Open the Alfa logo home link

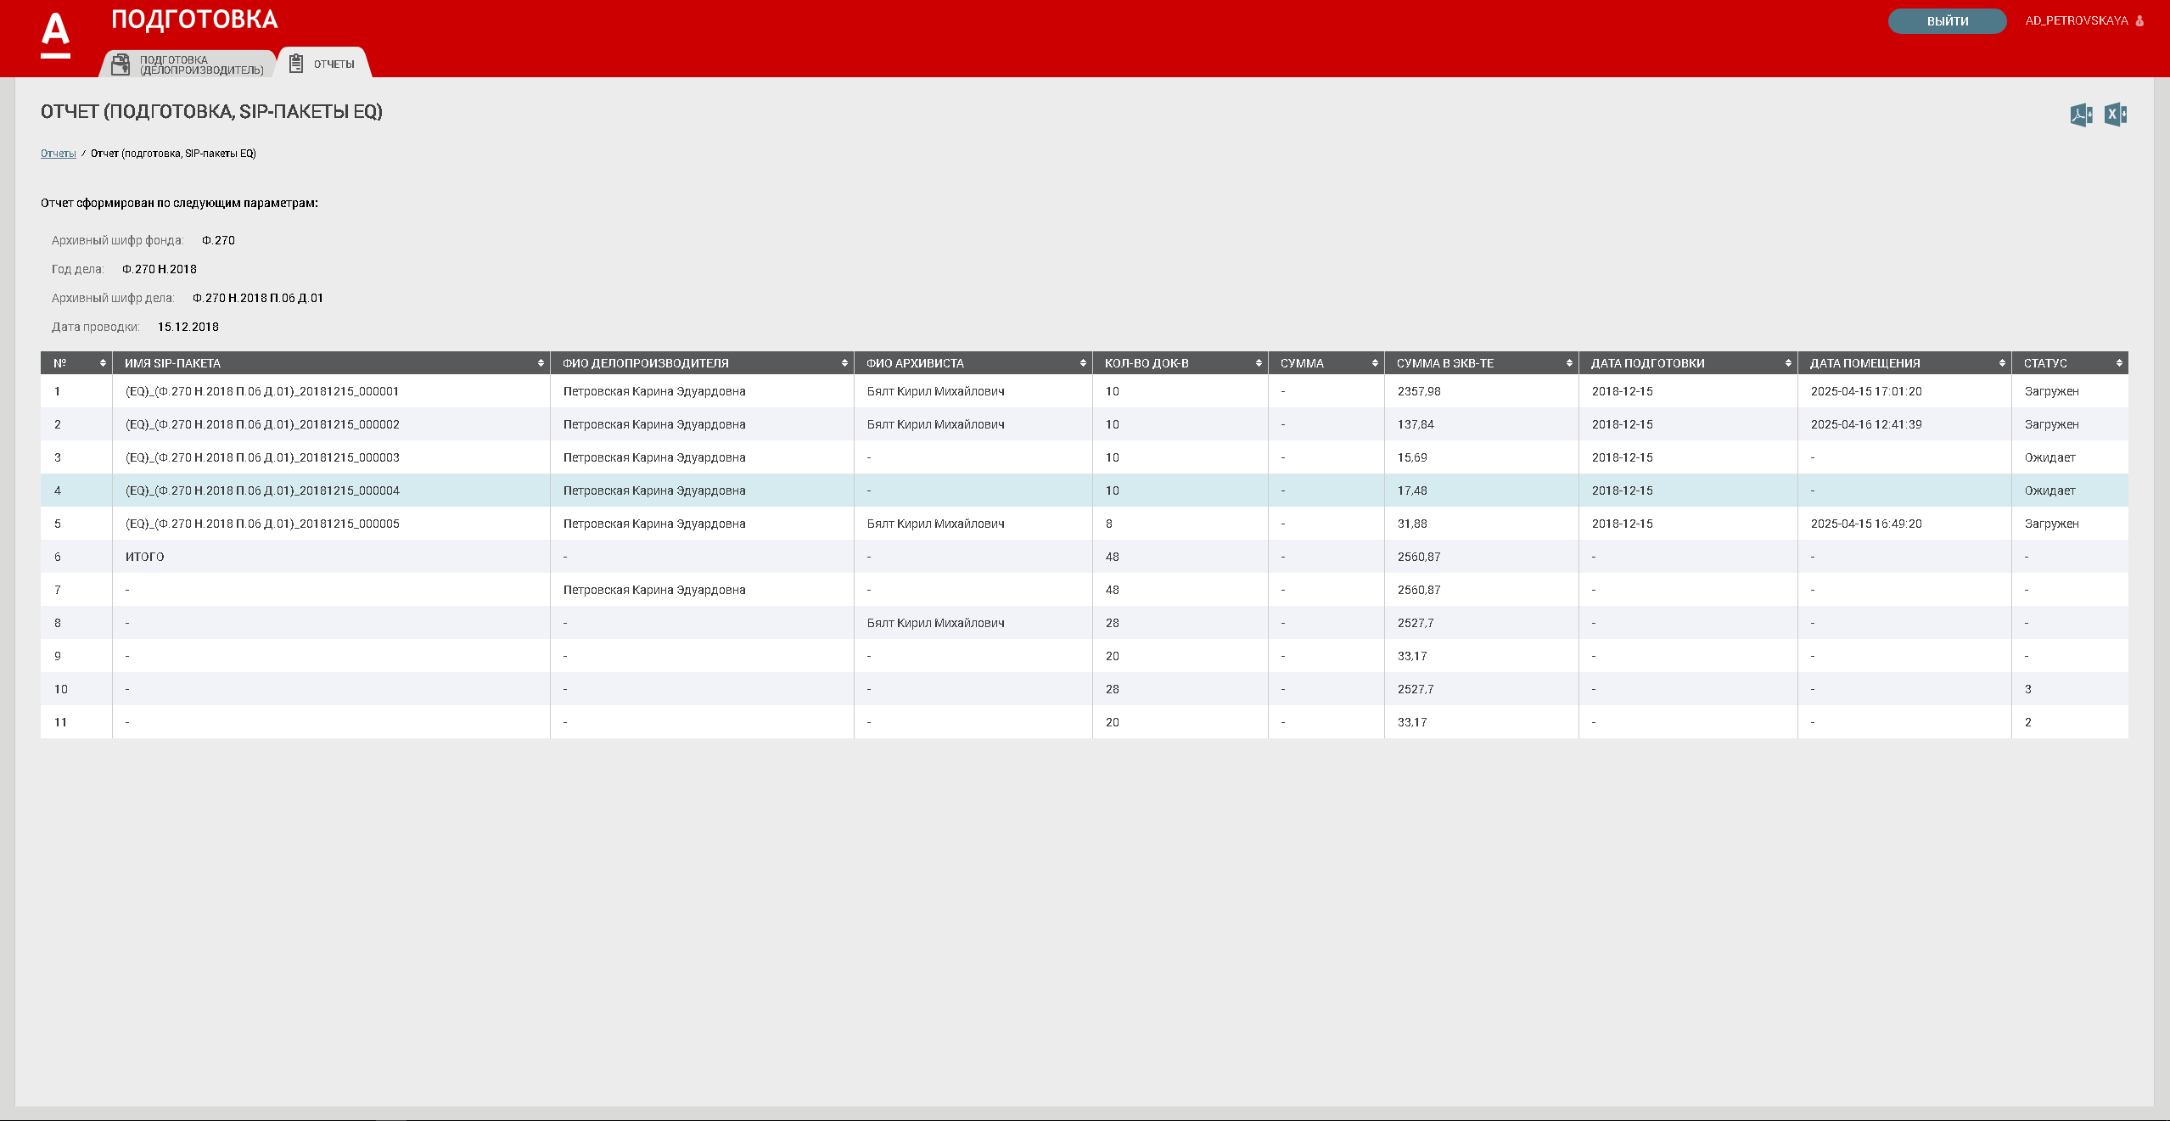pyautogui.click(x=56, y=36)
